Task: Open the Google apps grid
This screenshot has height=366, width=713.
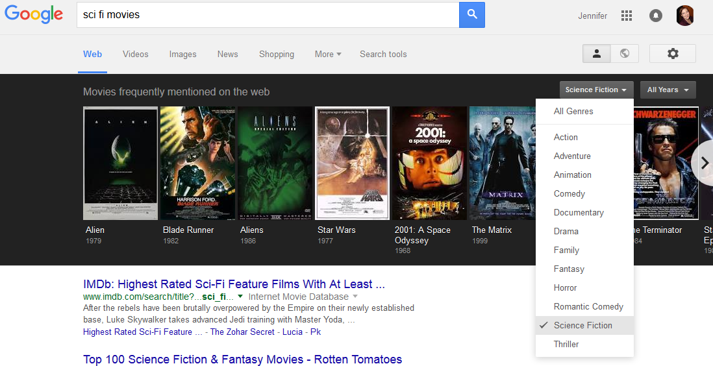Action: coord(627,16)
